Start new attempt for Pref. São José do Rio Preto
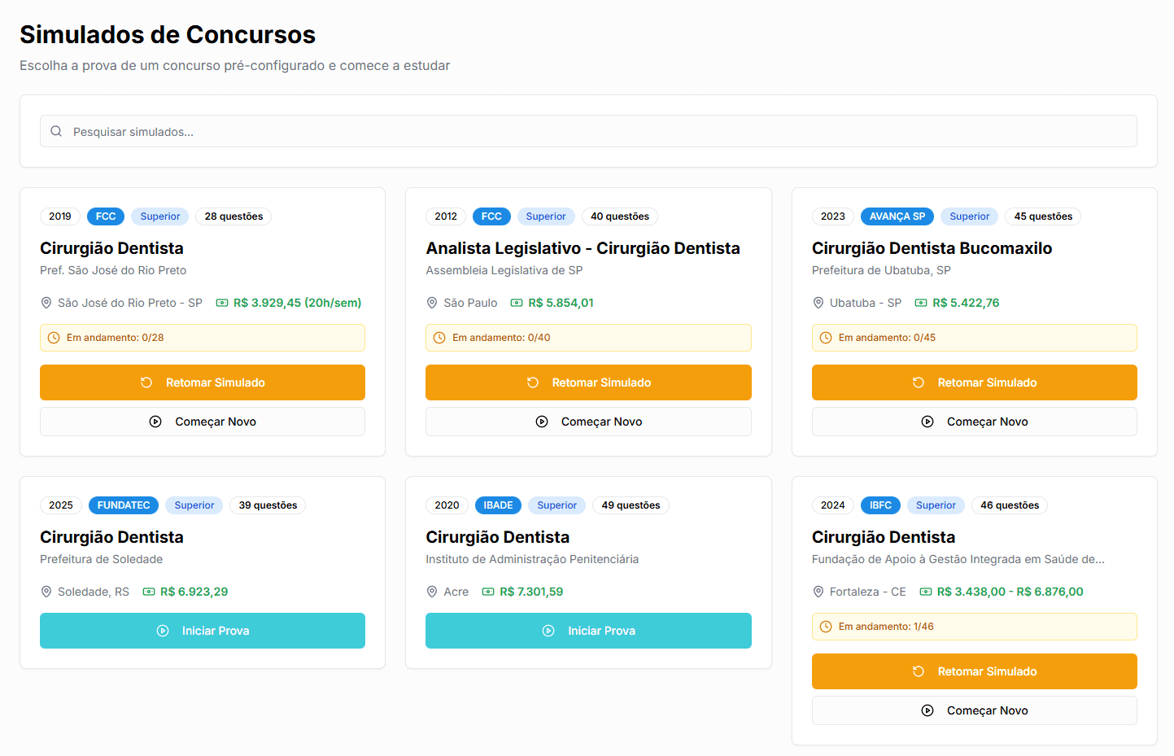This screenshot has width=1174, height=756. click(203, 422)
